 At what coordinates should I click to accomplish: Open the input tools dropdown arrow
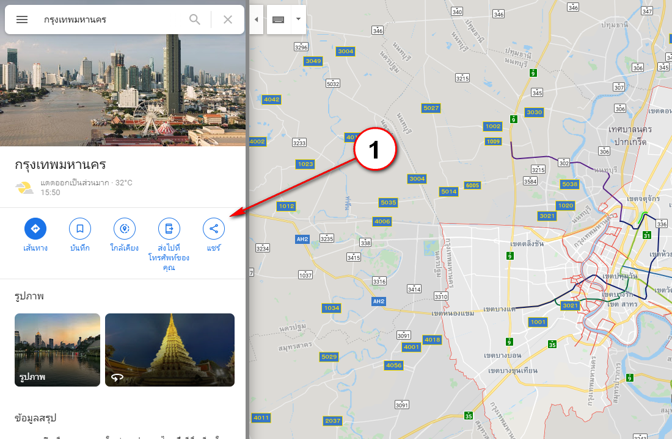coord(298,20)
